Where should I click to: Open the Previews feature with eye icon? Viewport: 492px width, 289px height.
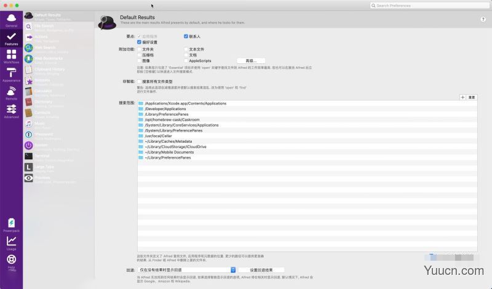(58, 179)
